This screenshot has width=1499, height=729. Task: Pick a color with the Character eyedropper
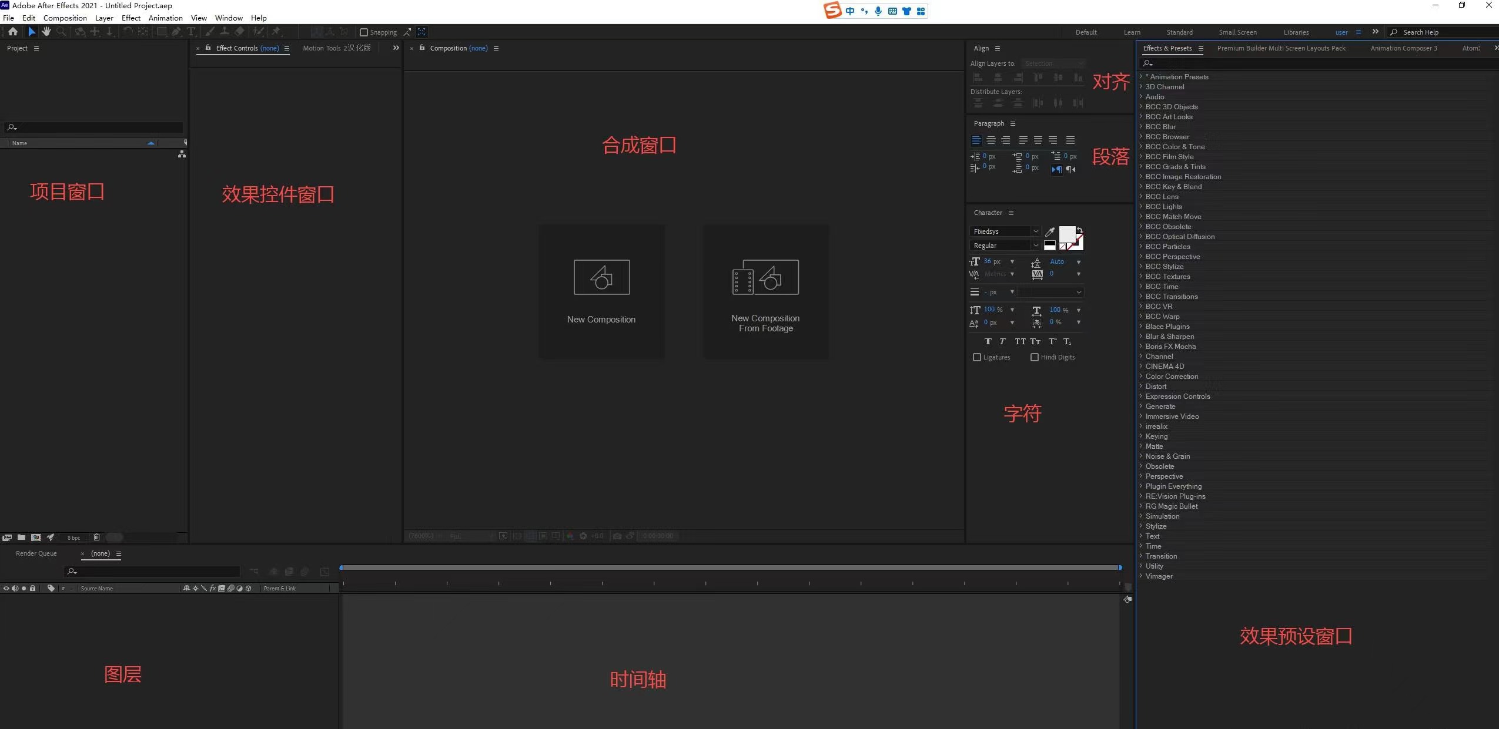click(1050, 231)
